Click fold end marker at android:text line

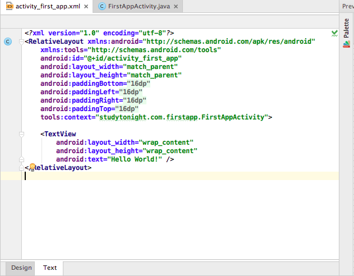pyautogui.click(x=21, y=159)
